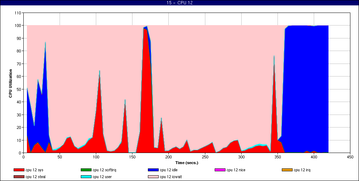Select the 'cpu 12 steal' legend label

pos(36,177)
